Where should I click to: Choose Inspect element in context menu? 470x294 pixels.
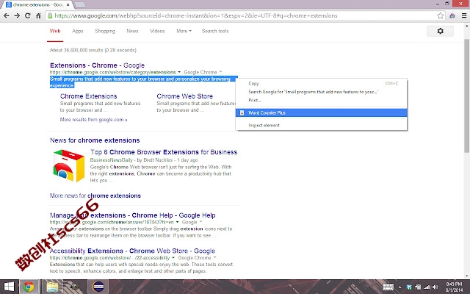point(322,126)
